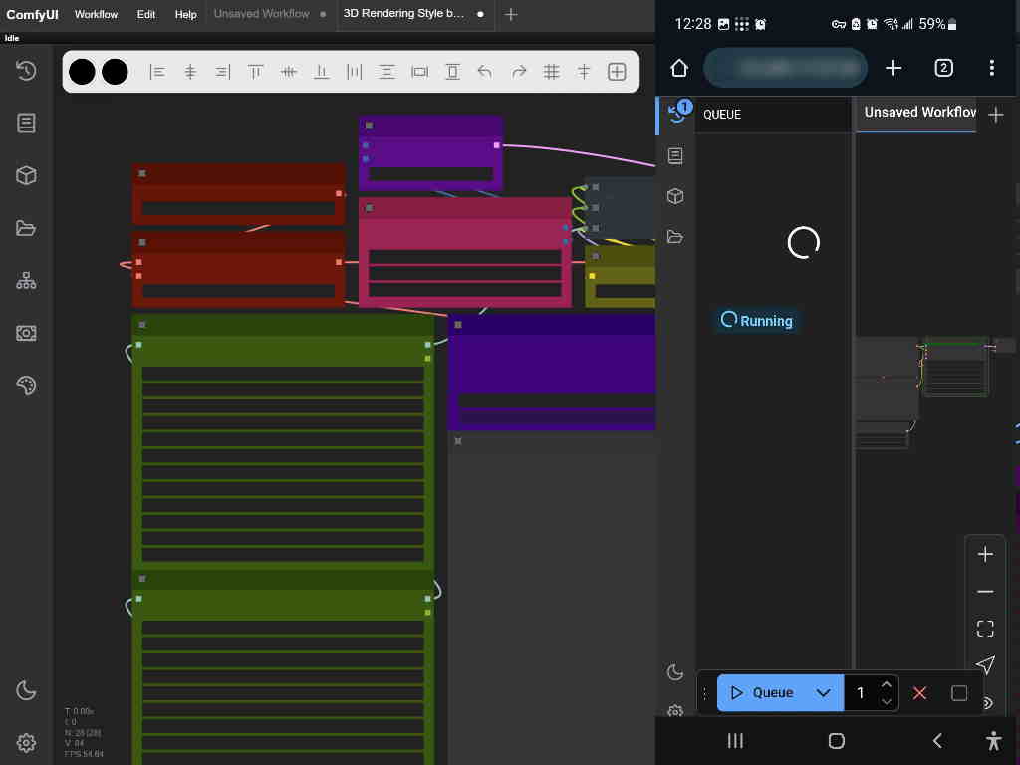
Task: Pick the first black color circle in the toolbar
Action: pyautogui.click(x=83, y=72)
